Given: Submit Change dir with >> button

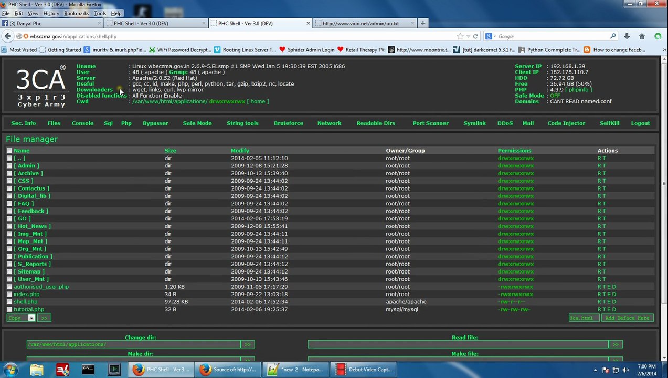Looking at the screenshot, I should (248, 344).
